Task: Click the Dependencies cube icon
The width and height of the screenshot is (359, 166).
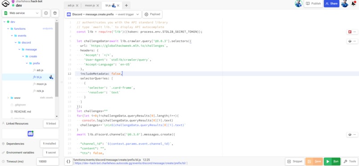Action: [x=3, y=144]
